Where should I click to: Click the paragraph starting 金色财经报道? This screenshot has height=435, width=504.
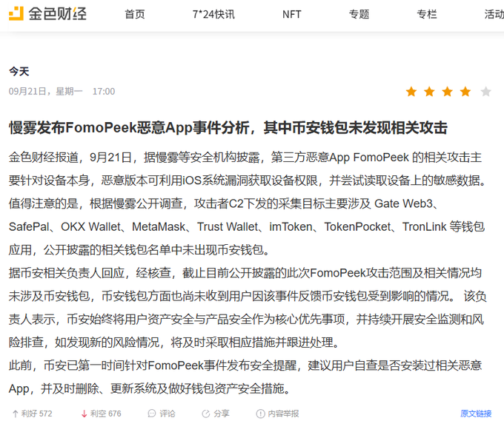pyautogui.click(x=248, y=203)
